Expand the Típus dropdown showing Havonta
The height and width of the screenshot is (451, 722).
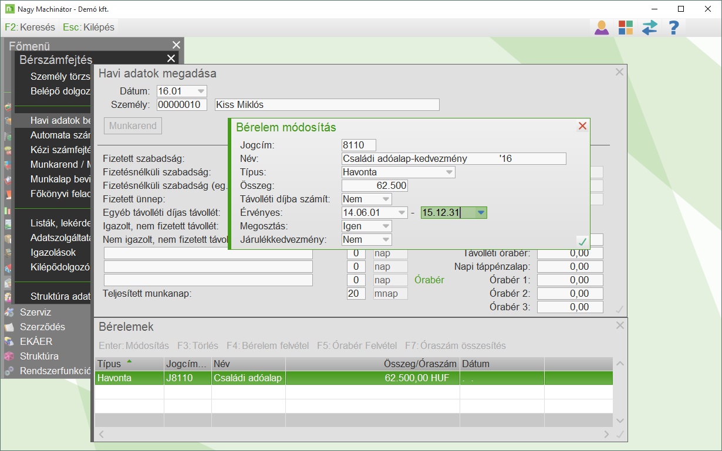pyautogui.click(x=449, y=172)
